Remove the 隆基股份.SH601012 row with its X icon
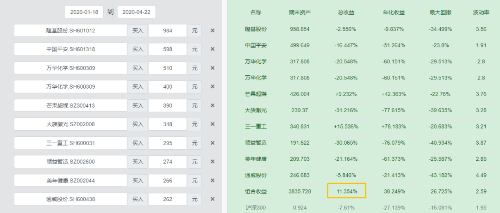Image resolution: width=500 pixels, height=213 pixels. point(212,30)
